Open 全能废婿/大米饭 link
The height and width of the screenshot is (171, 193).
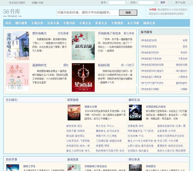point(166,131)
